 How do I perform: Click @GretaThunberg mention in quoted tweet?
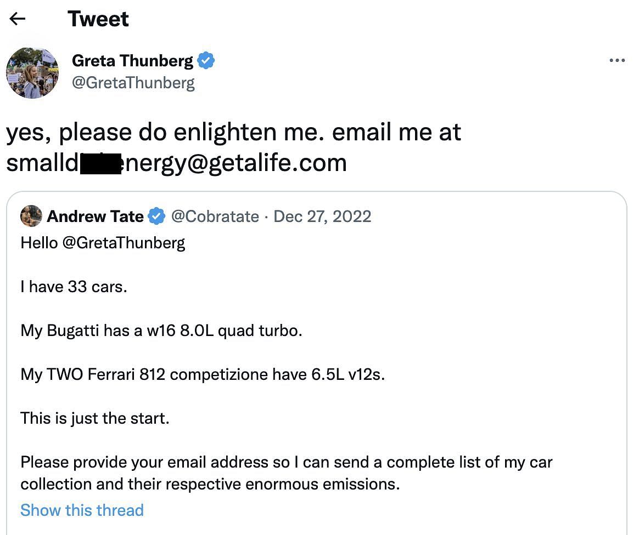point(124,243)
